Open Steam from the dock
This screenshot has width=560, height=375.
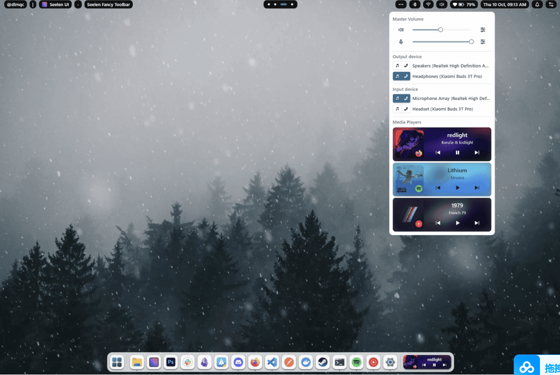(322, 362)
